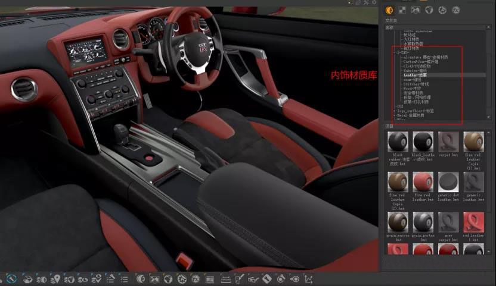
Task: Select the globe environment library icon
Action: point(429,10)
